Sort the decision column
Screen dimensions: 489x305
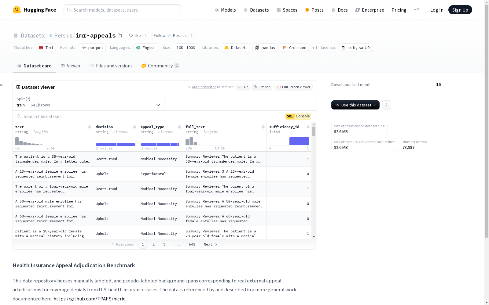[x=134, y=127]
